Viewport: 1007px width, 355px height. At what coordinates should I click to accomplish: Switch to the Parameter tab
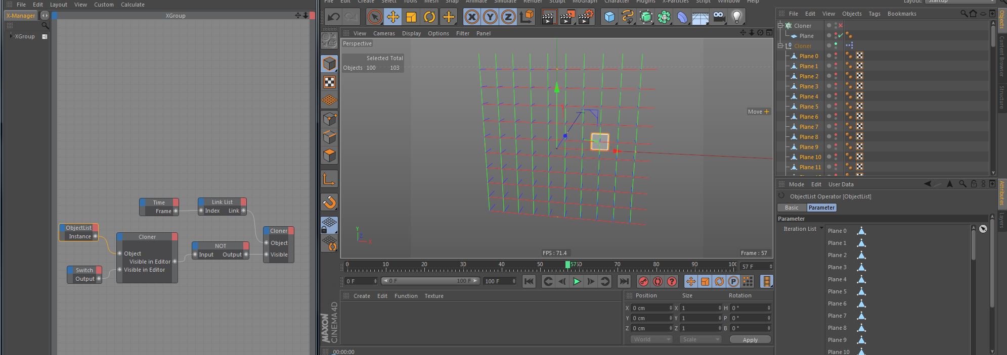821,208
